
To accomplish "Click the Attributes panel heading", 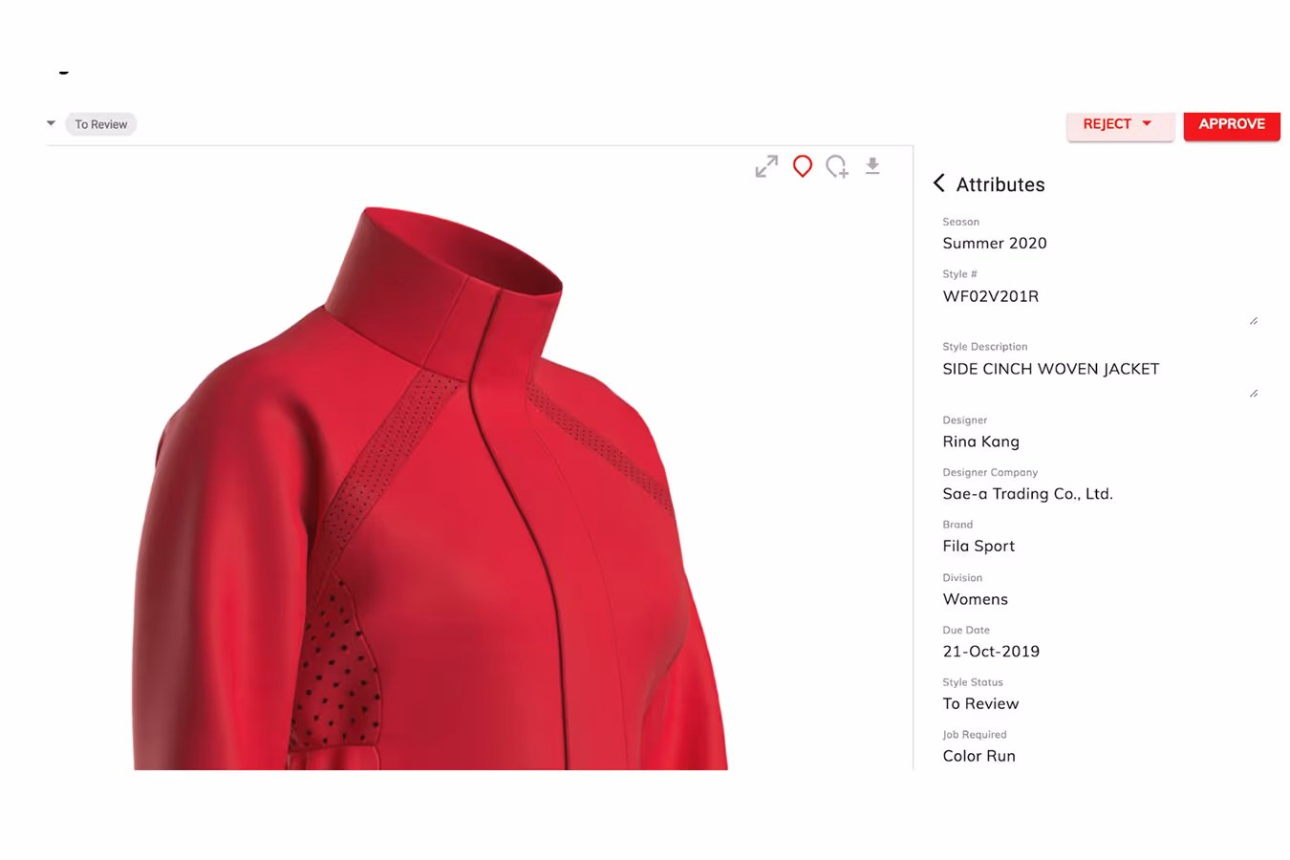I will point(1000,184).
